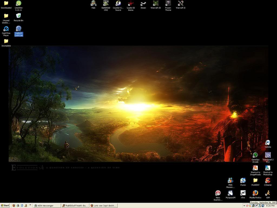The height and width of the screenshot is (208, 277).
Task: Click AIM running man tray icon
Action: click(x=253, y=206)
